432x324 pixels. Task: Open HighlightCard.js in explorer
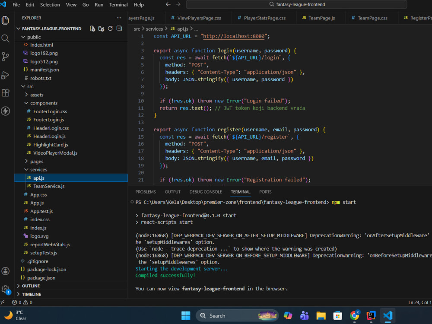pos(71,145)
